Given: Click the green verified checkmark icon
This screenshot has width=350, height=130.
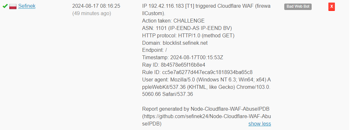Looking at the screenshot, I should pos(5,6).
